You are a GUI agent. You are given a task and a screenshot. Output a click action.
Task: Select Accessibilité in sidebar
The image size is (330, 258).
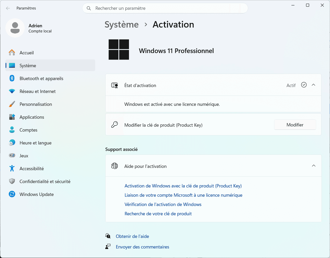(50, 168)
